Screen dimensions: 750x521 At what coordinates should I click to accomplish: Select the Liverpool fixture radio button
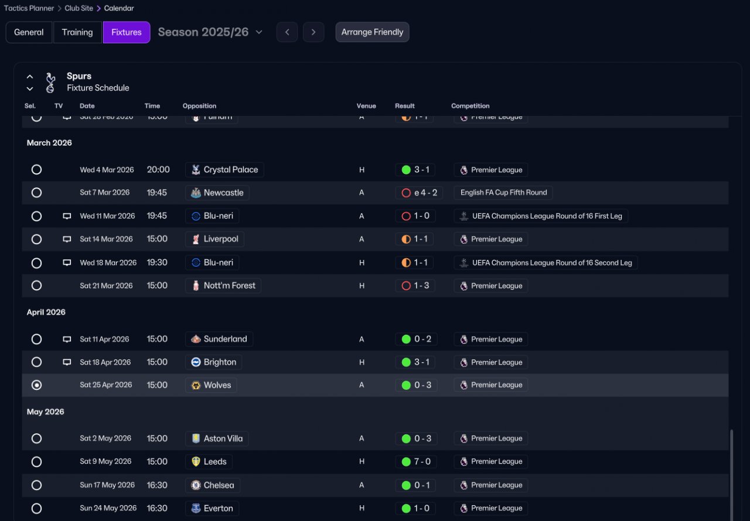[36, 239]
